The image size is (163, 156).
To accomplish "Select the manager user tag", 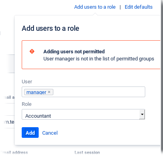I will click(36, 92).
